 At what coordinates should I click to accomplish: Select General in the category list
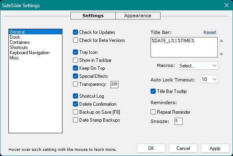(35, 32)
